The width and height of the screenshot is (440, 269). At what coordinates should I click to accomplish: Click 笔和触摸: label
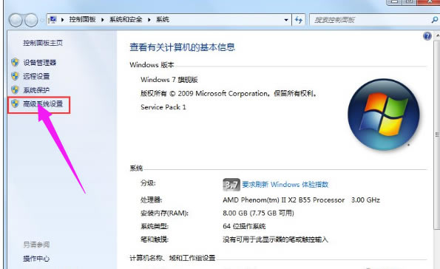(x=155, y=239)
